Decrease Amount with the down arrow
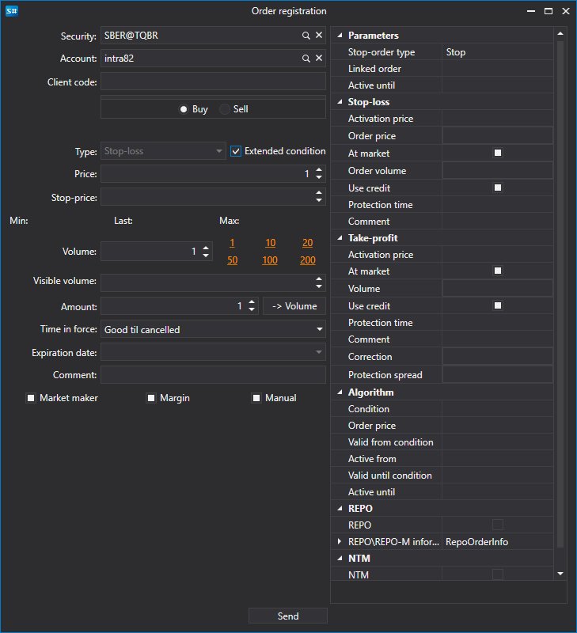The width and height of the screenshot is (577, 633). (x=252, y=309)
